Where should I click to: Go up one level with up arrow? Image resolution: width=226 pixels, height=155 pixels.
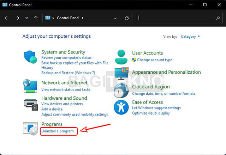36,18
